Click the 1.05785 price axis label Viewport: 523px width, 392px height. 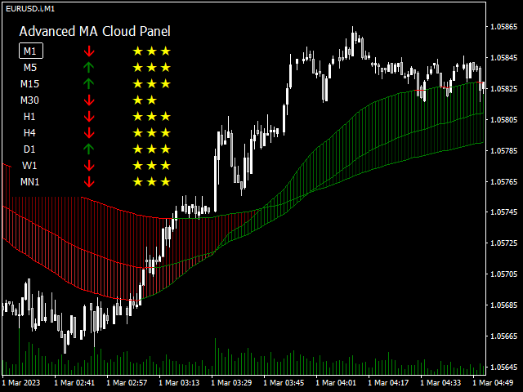[x=503, y=150]
